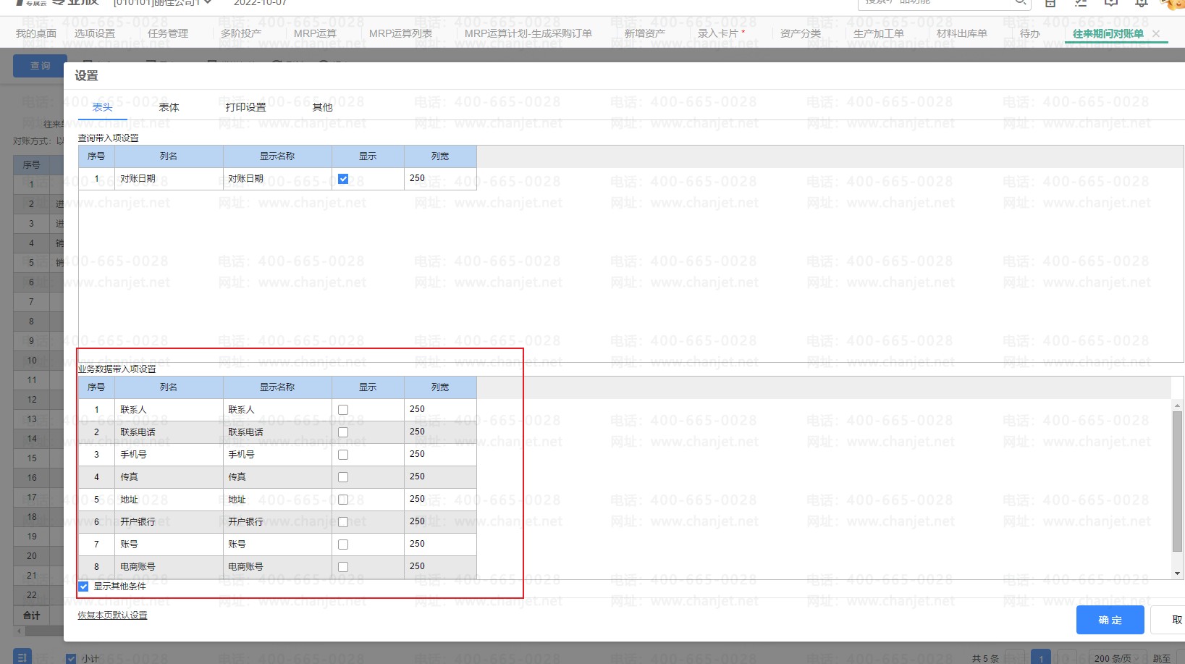Screen dimensions: 1185x664
Task: Switch to the 表体 settings tab
Action: pos(169,107)
